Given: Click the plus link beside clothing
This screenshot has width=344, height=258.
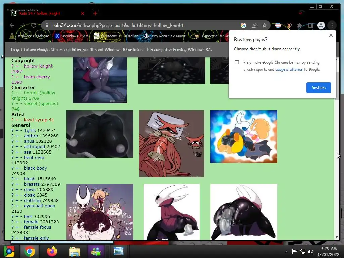Looking at the screenshot, I should pyautogui.click(x=17, y=201).
